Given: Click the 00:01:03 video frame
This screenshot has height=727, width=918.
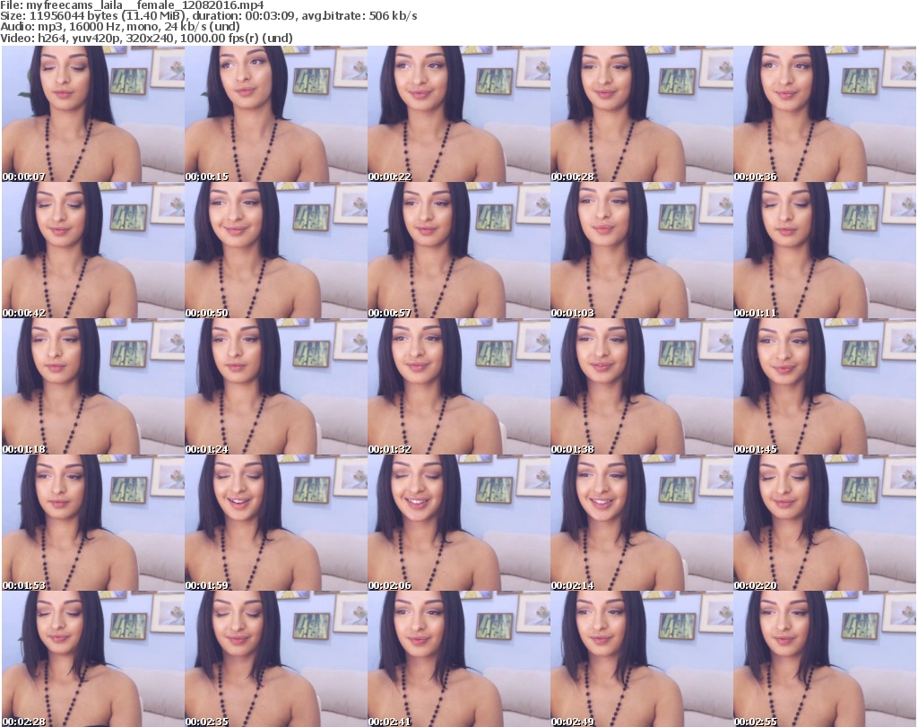Looking at the screenshot, I should [642, 250].
